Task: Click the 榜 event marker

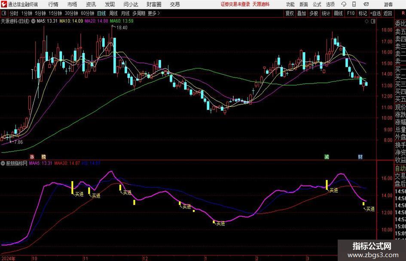Action: [x=43, y=156]
